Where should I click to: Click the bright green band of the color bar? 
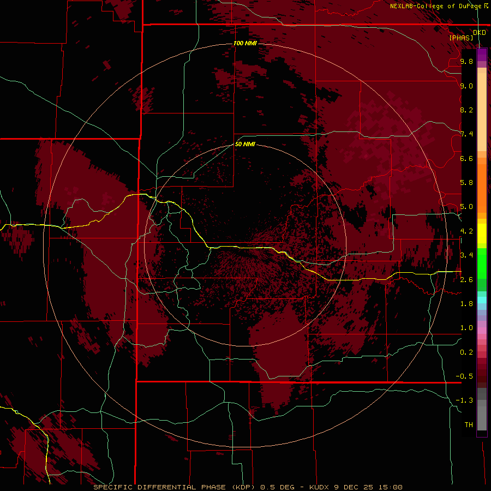pos(482,263)
